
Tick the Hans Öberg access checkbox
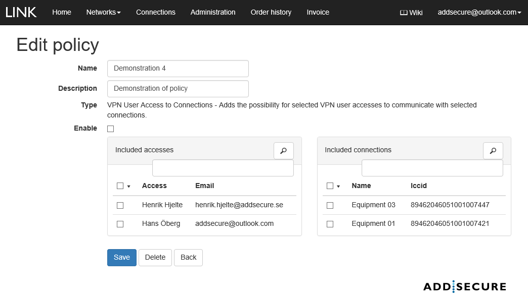pos(120,224)
